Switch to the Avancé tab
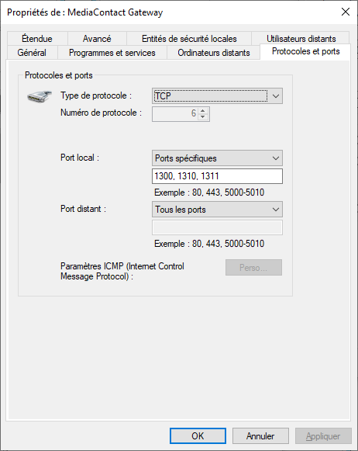Viewport: 358px width, 451px height. pyautogui.click(x=97, y=39)
